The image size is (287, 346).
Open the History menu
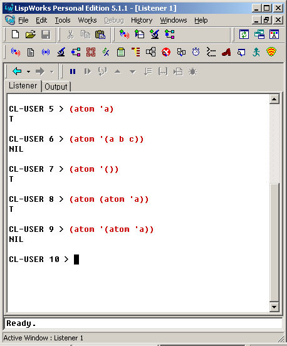click(142, 20)
